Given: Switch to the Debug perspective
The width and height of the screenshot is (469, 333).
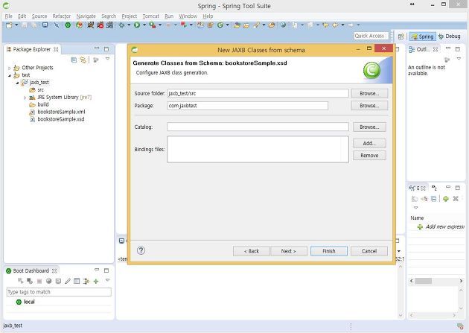Looking at the screenshot, I should tap(449, 37).
